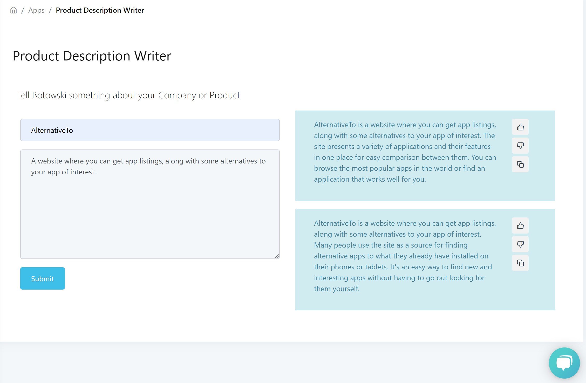The image size is (586, 383).
Task: Click into the product description textarea
Action: 150,208
